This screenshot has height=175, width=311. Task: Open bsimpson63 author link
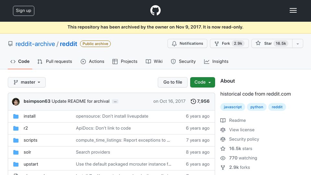(37, 101)
